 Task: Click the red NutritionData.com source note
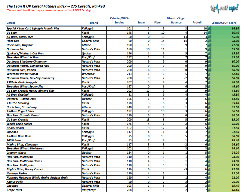49,10
